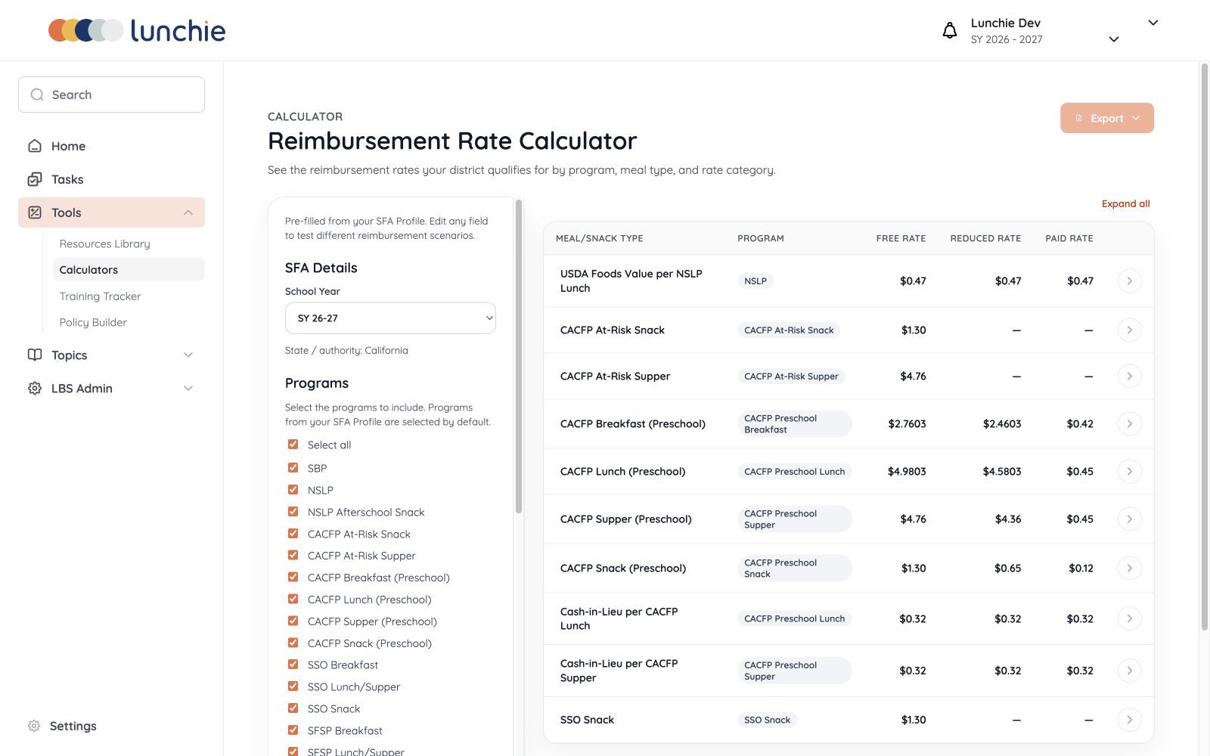Open the Export dropdown button
The image size is (1210, 756).
[1107, 118]
